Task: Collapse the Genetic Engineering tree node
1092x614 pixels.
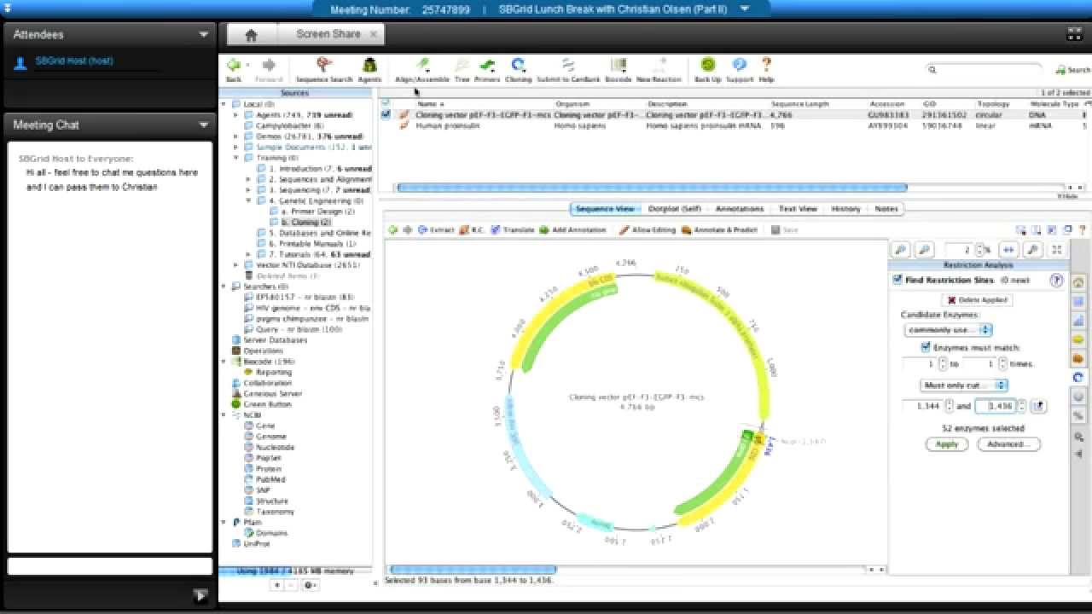Action: coord(249,200)
